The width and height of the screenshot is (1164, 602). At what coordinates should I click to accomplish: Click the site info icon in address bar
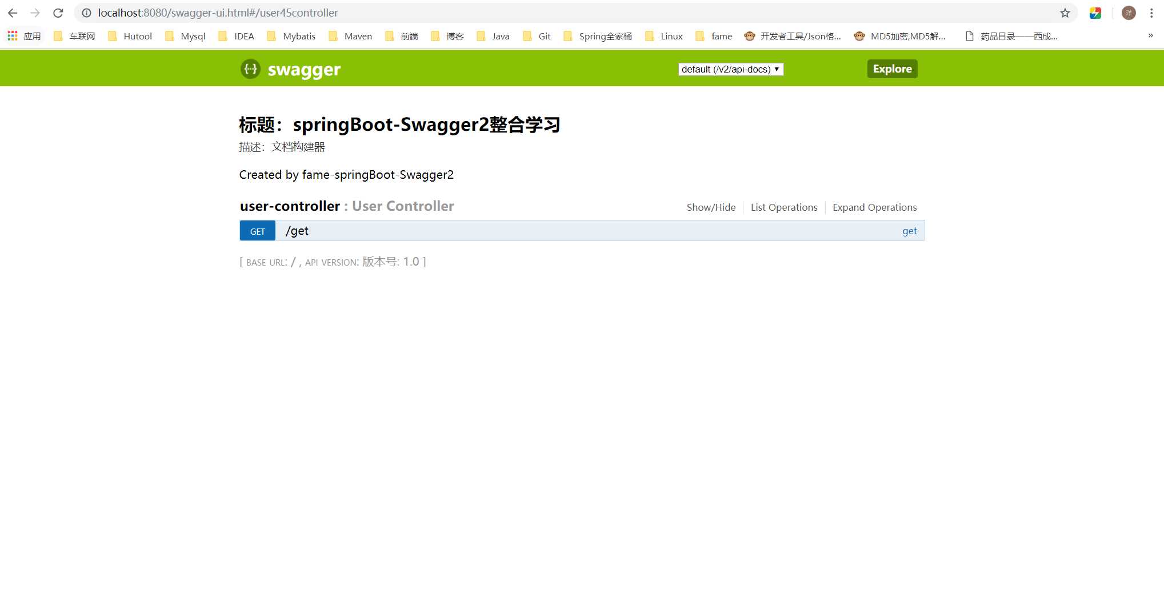[x=86, y=13]
